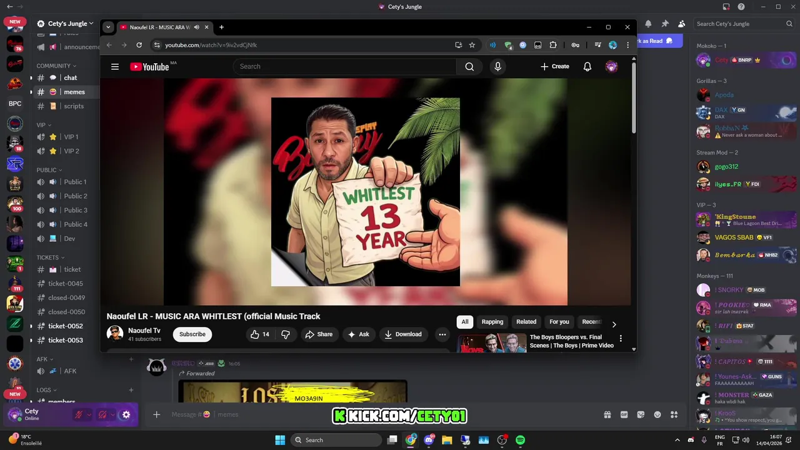Open Chrome three-dot menu
Image resolution: width=800 pixels, height=450 pixels.
pos(627,45)
